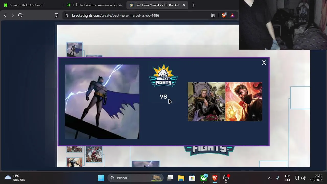Viewport: 327px width, 184px height.
Task: Close the matchup popup with the X
Action: coord(264,63)
